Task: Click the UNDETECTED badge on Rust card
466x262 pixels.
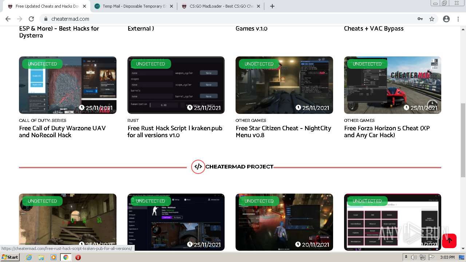Action: (150, 64)
